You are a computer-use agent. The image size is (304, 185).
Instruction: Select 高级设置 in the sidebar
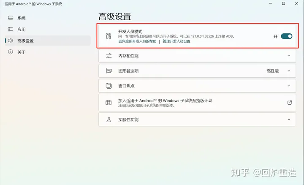pos(48,41)
